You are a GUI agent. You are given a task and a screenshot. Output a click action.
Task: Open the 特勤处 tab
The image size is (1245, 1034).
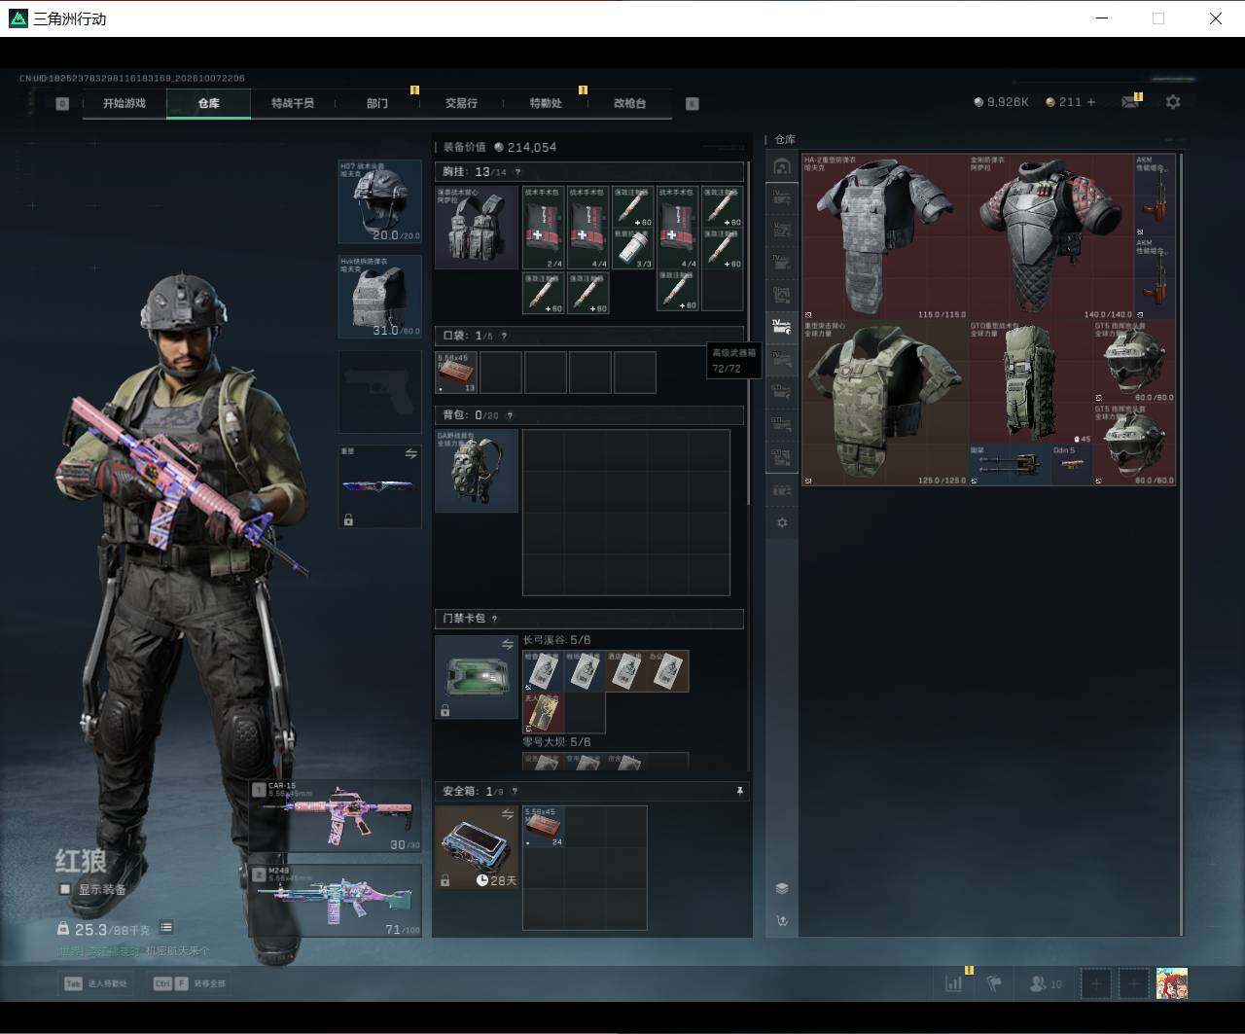pos(546,103)
